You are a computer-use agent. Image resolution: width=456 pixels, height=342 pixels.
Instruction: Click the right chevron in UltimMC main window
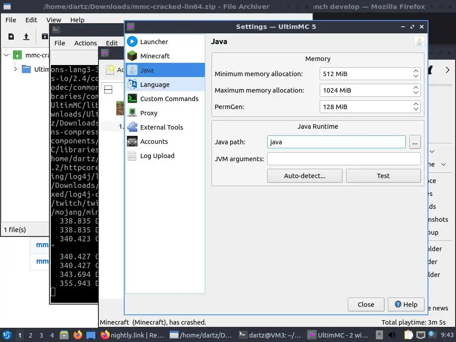coord(447,70)
